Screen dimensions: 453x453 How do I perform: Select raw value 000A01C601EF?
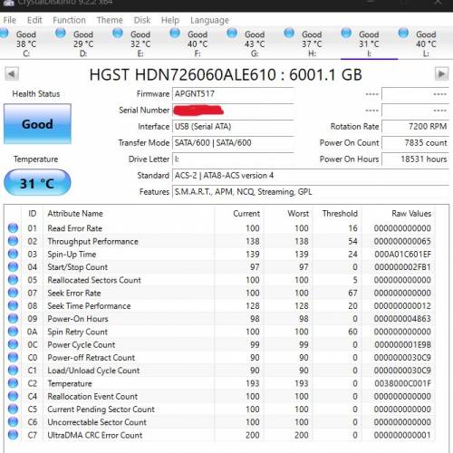pos(402,255)
